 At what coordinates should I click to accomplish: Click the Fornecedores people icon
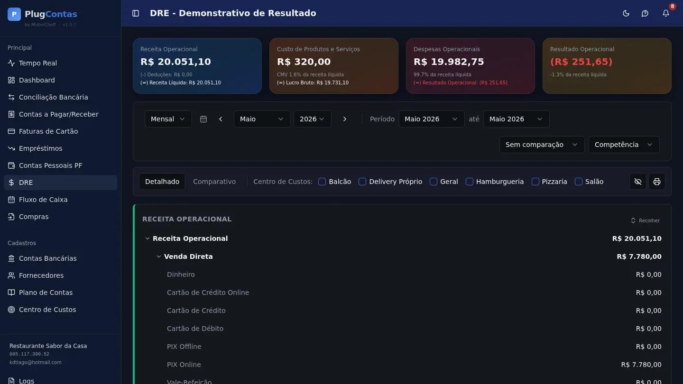click(11, 275)
